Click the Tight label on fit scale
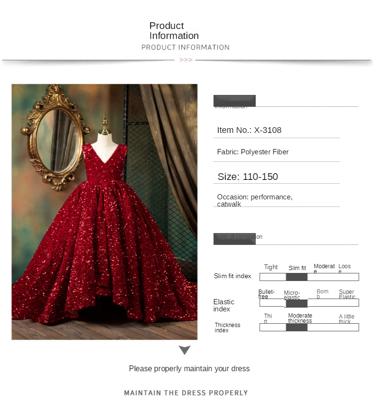This screenshot has width=374, height=403. point(271,267)
